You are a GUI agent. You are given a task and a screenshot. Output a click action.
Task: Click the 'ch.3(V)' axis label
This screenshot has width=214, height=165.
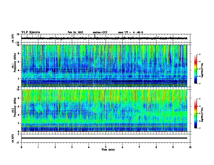pos(13,139)
